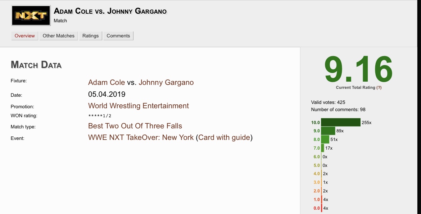Go to the Comments tab

pos(118,36)
